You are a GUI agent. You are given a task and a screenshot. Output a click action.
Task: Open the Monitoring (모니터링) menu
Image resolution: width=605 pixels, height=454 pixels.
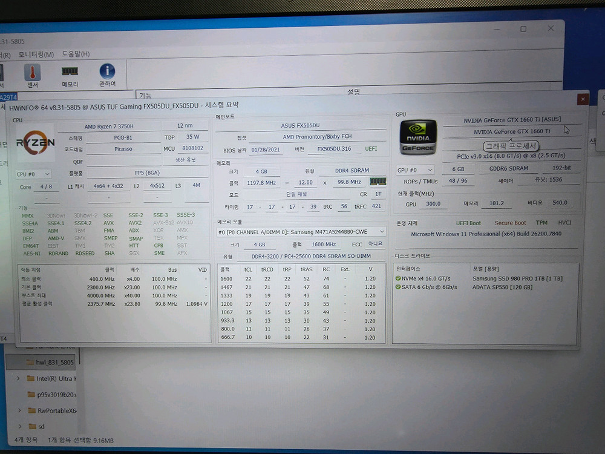(36, 54)
